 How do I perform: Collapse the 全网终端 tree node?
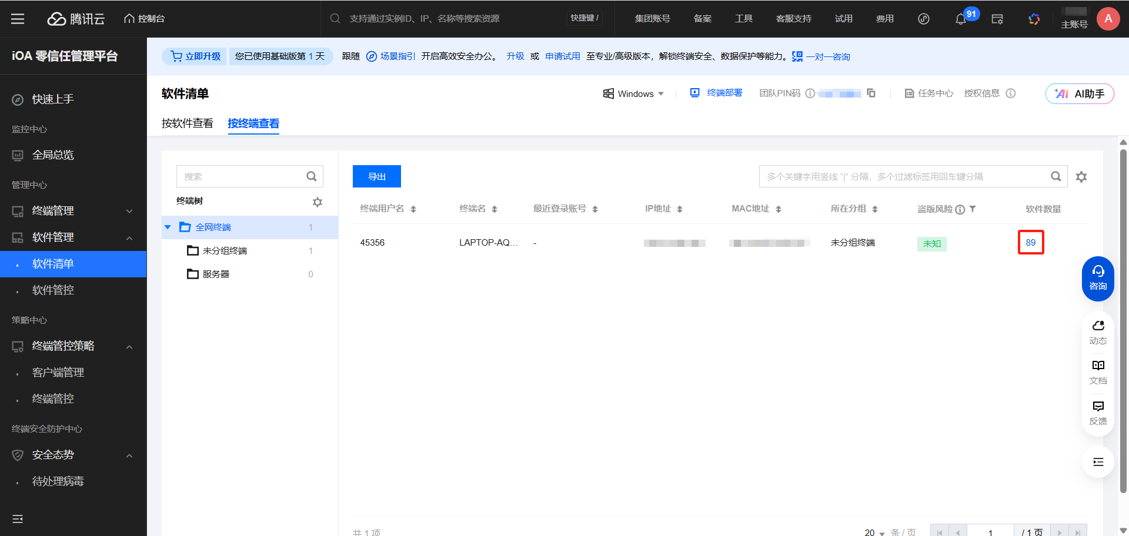pyautogui.click(x=168, y=227)
